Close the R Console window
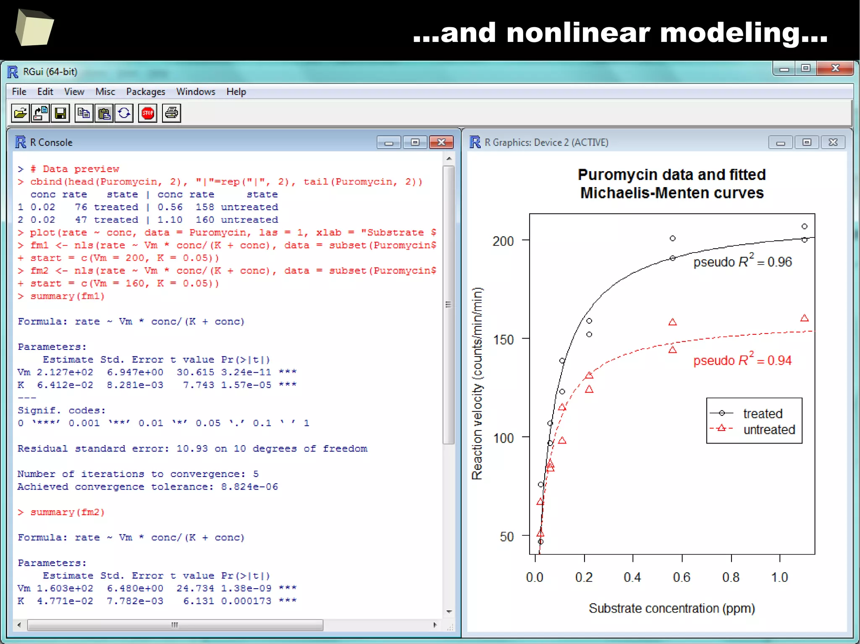 coord(441,143)
